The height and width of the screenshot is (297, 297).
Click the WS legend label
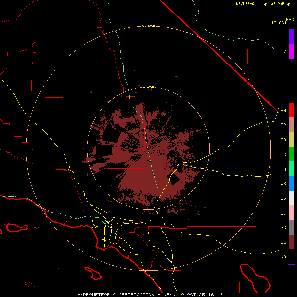[x=283, y=184]
